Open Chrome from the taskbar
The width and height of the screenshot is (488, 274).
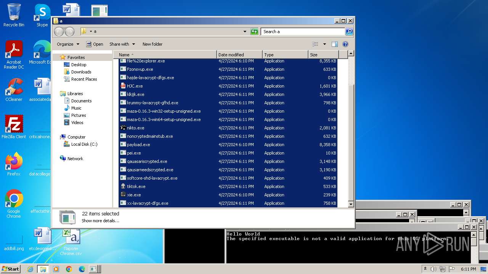pyautogui.click(x=69, y=269)
